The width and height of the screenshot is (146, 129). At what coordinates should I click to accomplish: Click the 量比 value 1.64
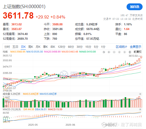[x=127, y=29]
